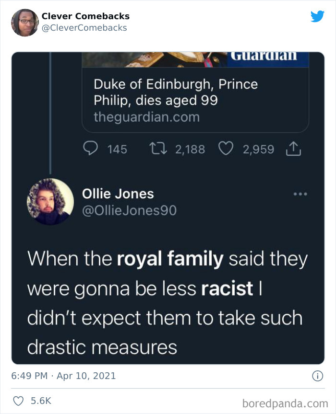Open the share upload icon
This screenshot has height=414, width=336.
pyautogui.click(x=293, y=149)
